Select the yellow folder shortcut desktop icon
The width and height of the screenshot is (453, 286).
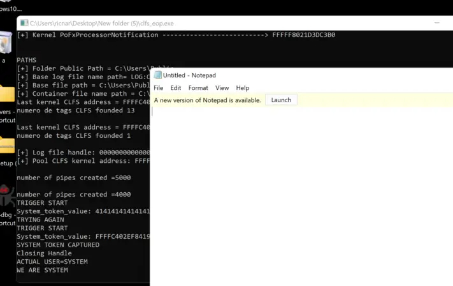coord(7,93)
